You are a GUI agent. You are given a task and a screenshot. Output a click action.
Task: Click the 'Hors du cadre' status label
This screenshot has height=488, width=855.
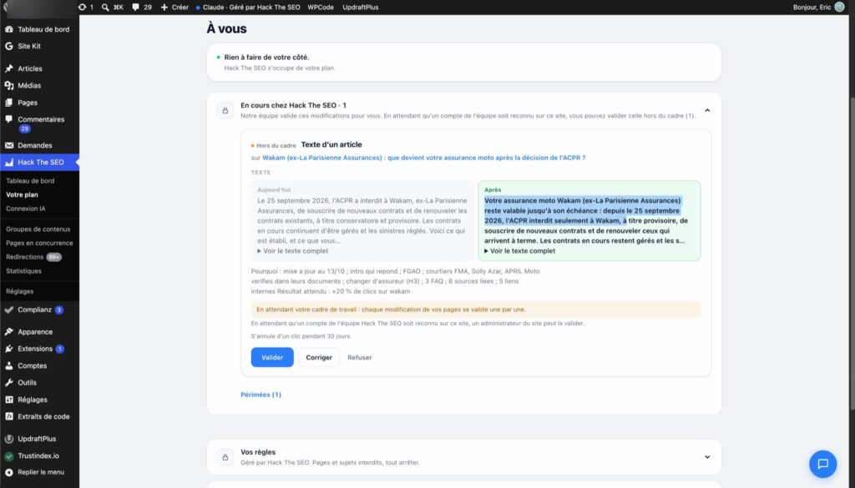pyautogui.click(x=276, y=145)
